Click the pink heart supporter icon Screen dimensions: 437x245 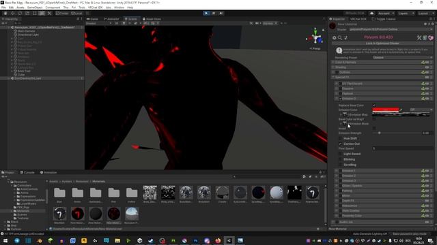point(431,37)
